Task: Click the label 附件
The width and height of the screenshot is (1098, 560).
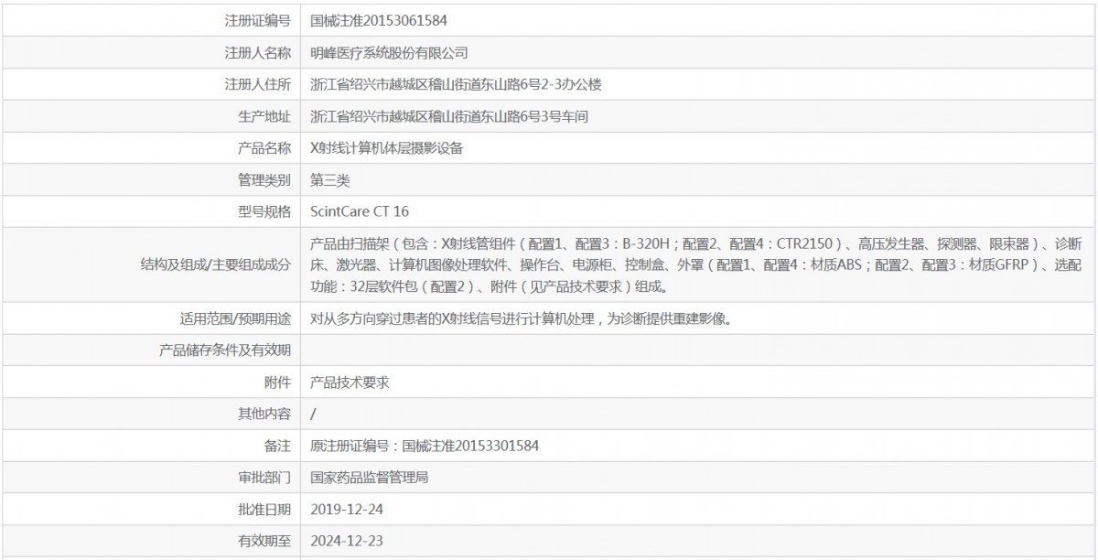Action: tap(277, 382)
